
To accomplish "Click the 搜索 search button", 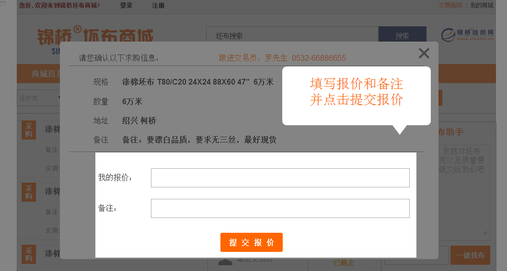I will click(x=402, y=36).
